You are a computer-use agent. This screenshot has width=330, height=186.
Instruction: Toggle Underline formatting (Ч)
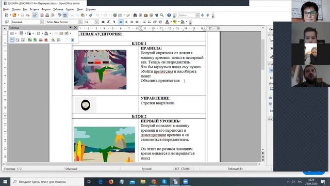point(114,22)
